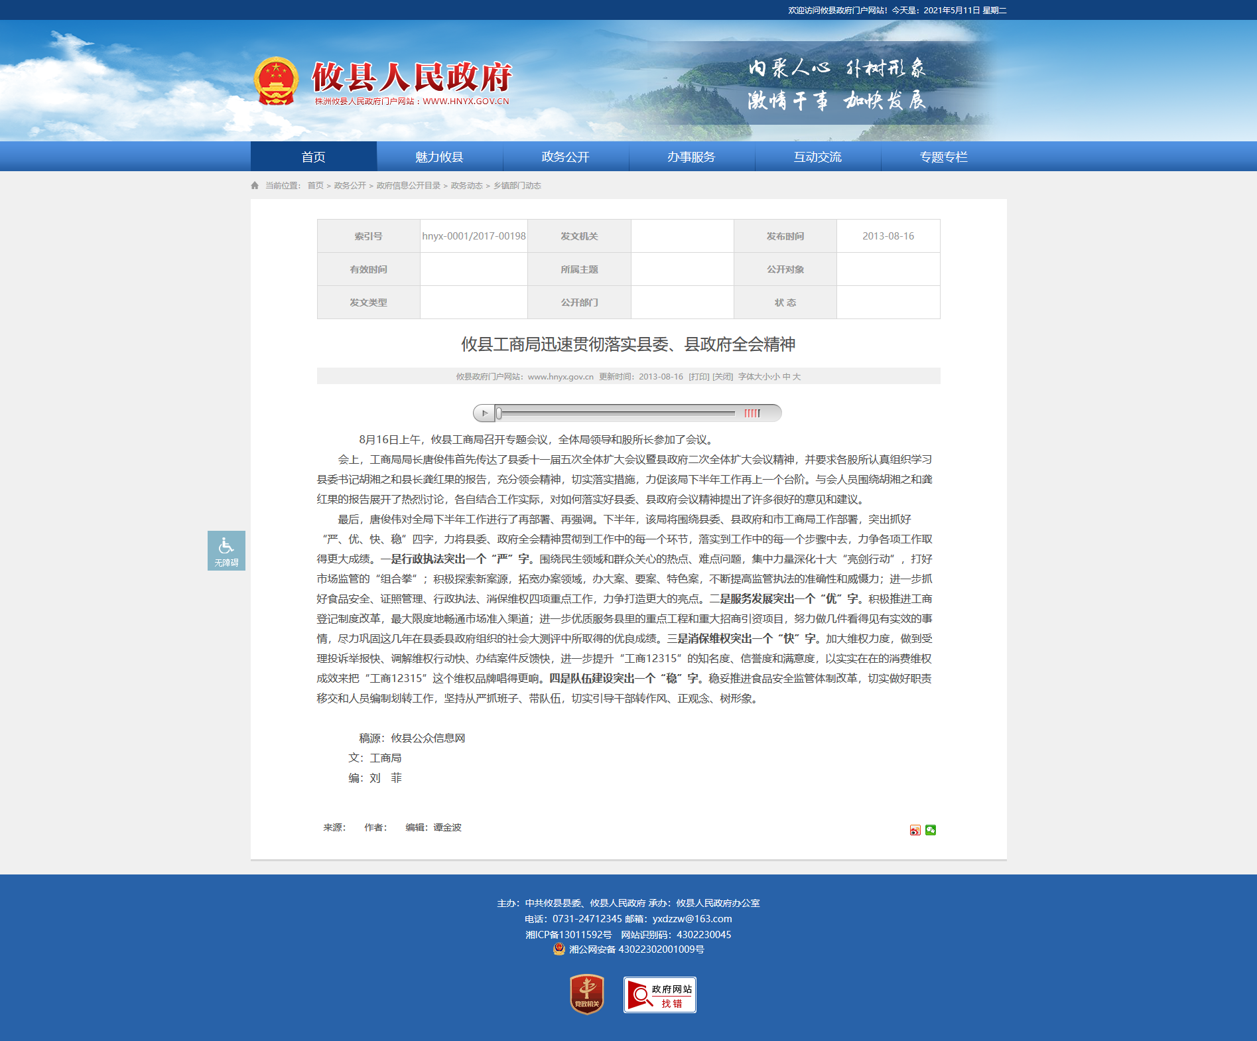Open the 魅力攸县 menu
The width and height of the screenshot is (1257, 1041).
click(439, 157)
